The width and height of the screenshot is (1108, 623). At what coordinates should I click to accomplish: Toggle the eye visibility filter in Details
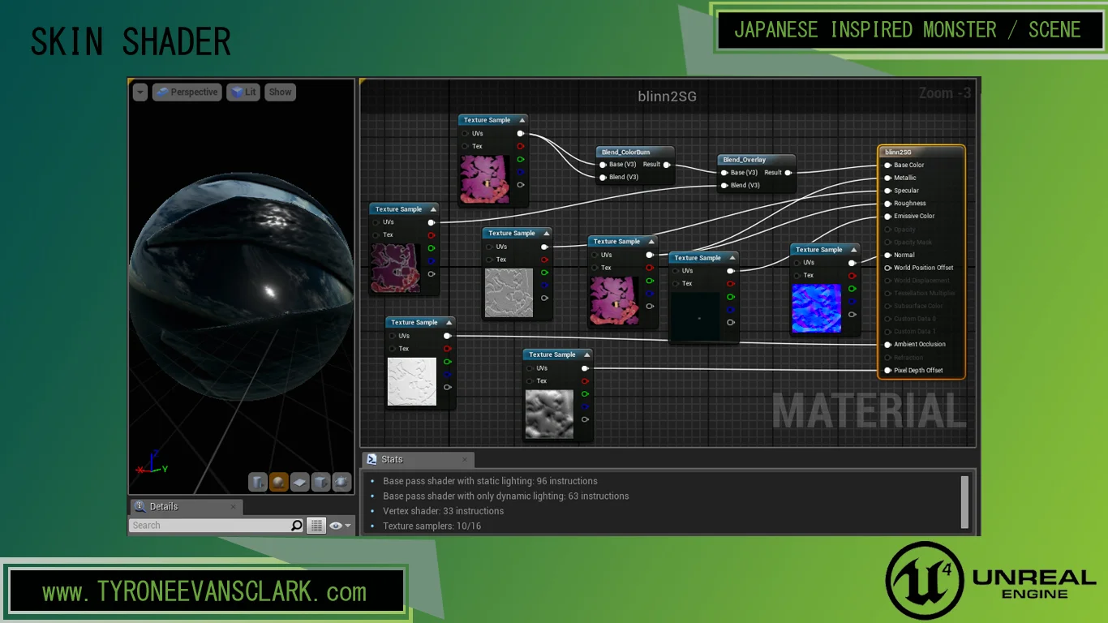(336, 525)
